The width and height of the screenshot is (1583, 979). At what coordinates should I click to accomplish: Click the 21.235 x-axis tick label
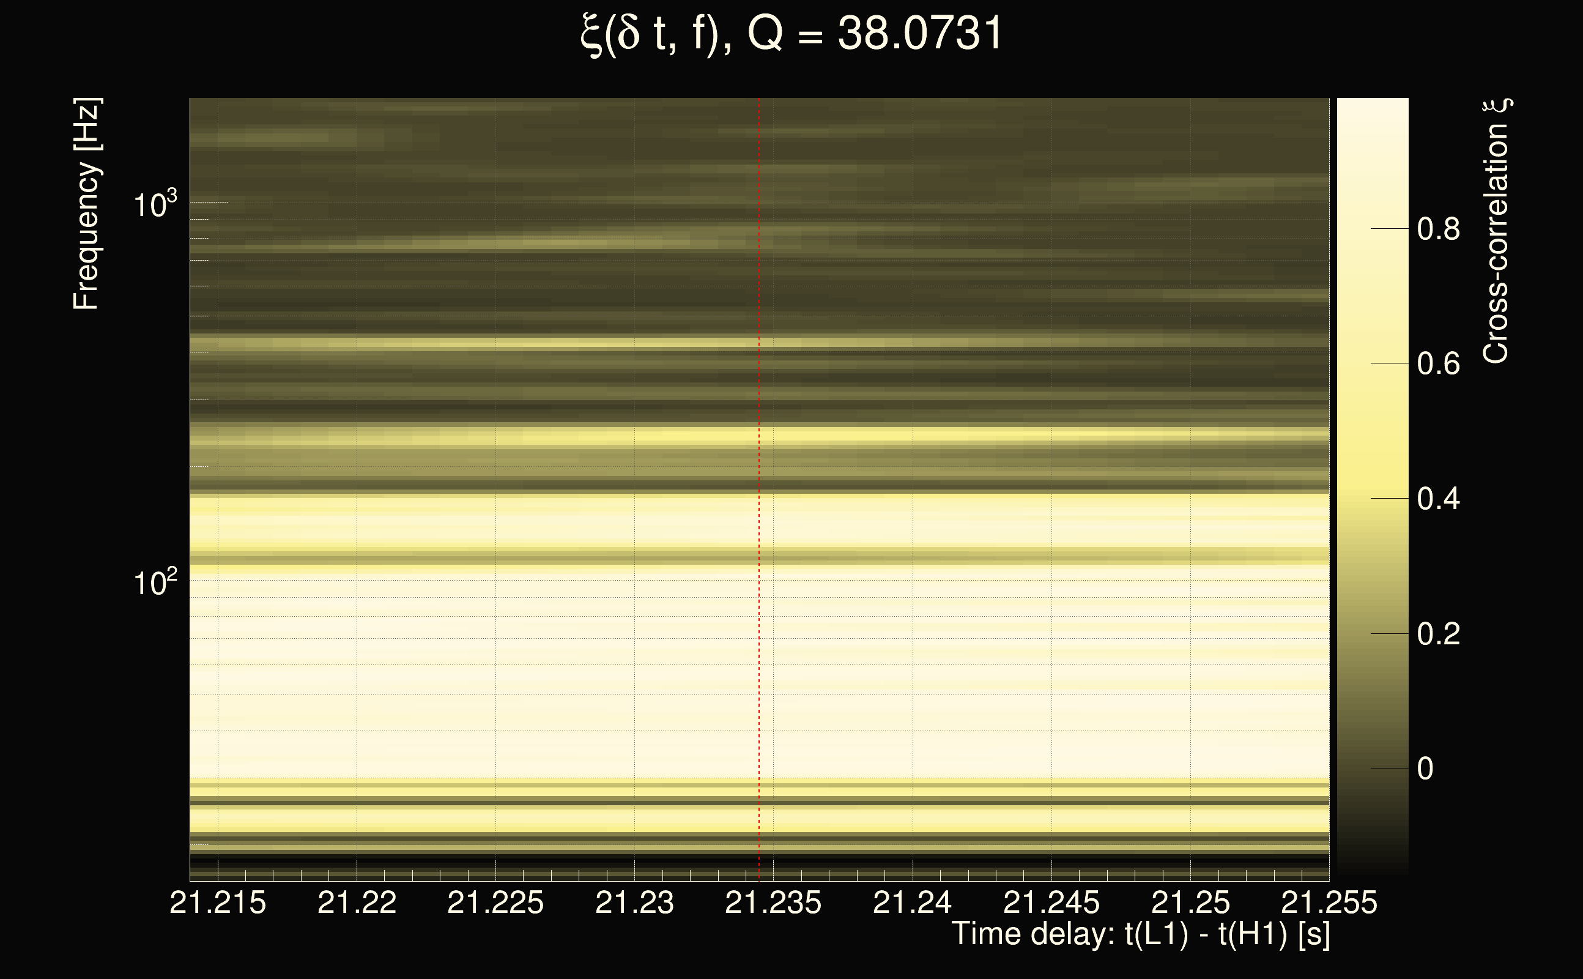pos(773,903)
